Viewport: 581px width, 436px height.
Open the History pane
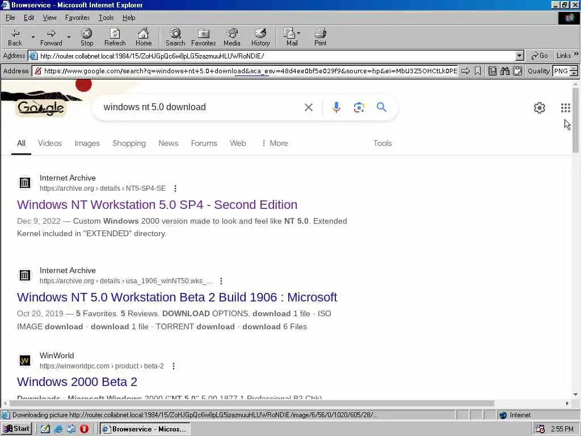[x=260, y=37]
